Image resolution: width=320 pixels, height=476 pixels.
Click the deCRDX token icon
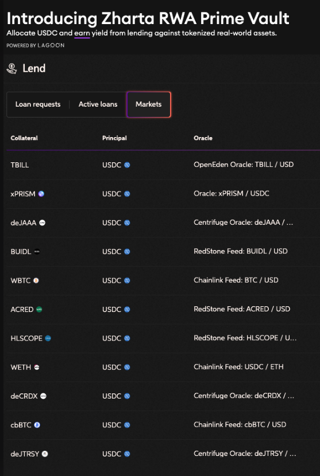[43, 396]
